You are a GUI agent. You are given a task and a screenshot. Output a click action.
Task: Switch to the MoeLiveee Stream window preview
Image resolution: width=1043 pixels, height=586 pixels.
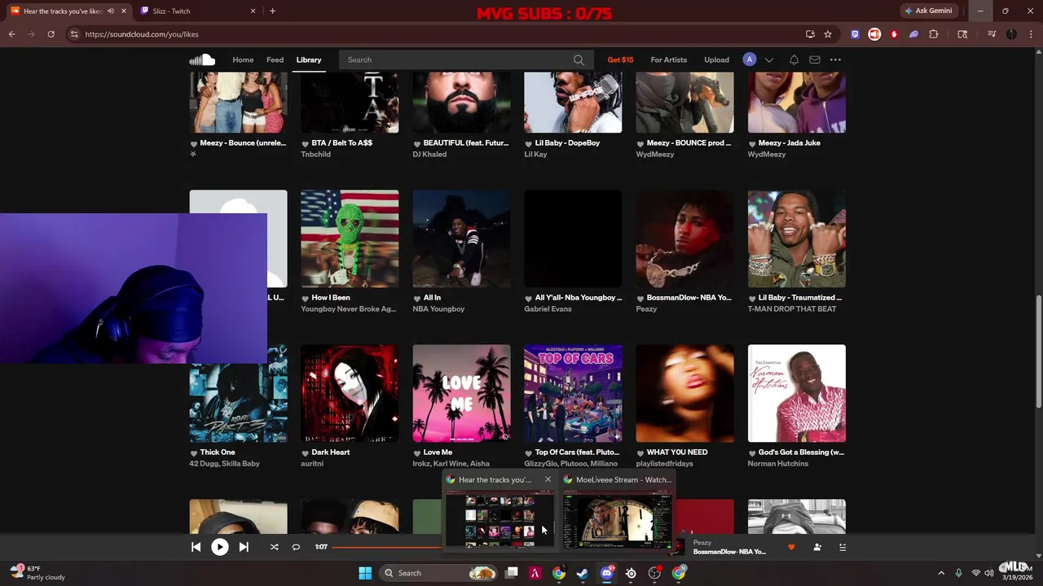point(618,510)
